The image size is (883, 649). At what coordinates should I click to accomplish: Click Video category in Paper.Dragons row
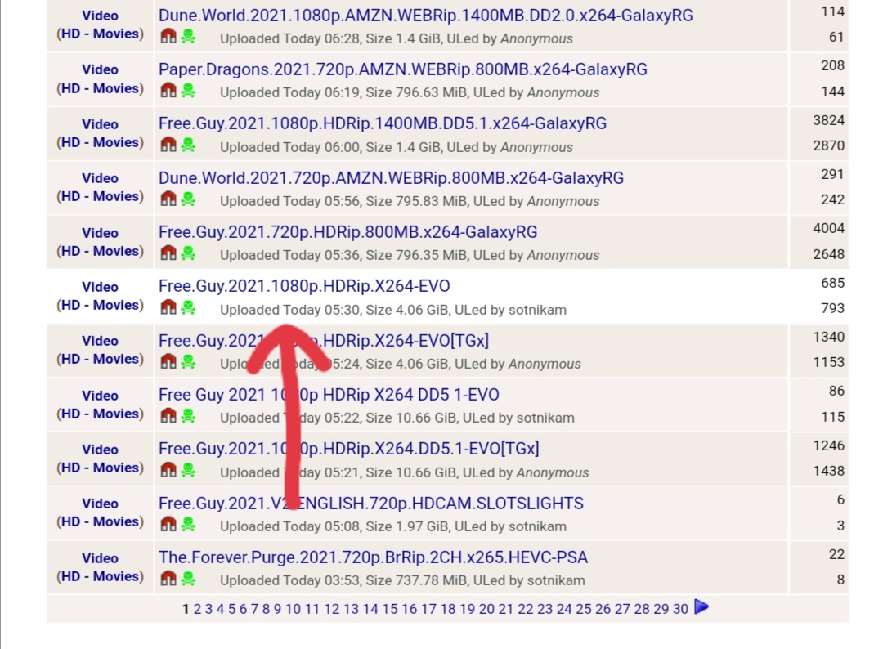coord(101,69)
